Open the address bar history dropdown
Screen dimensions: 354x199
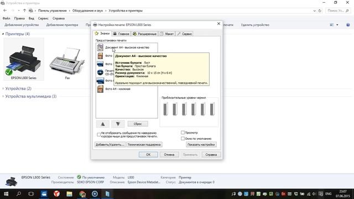(314, 11)
